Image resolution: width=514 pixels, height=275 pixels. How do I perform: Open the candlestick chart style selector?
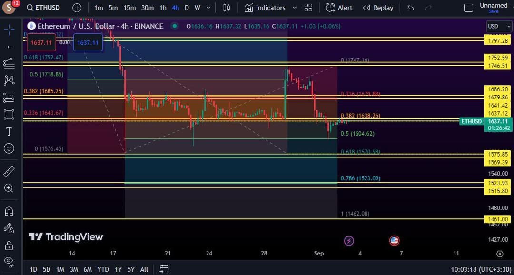click(227, 8)
